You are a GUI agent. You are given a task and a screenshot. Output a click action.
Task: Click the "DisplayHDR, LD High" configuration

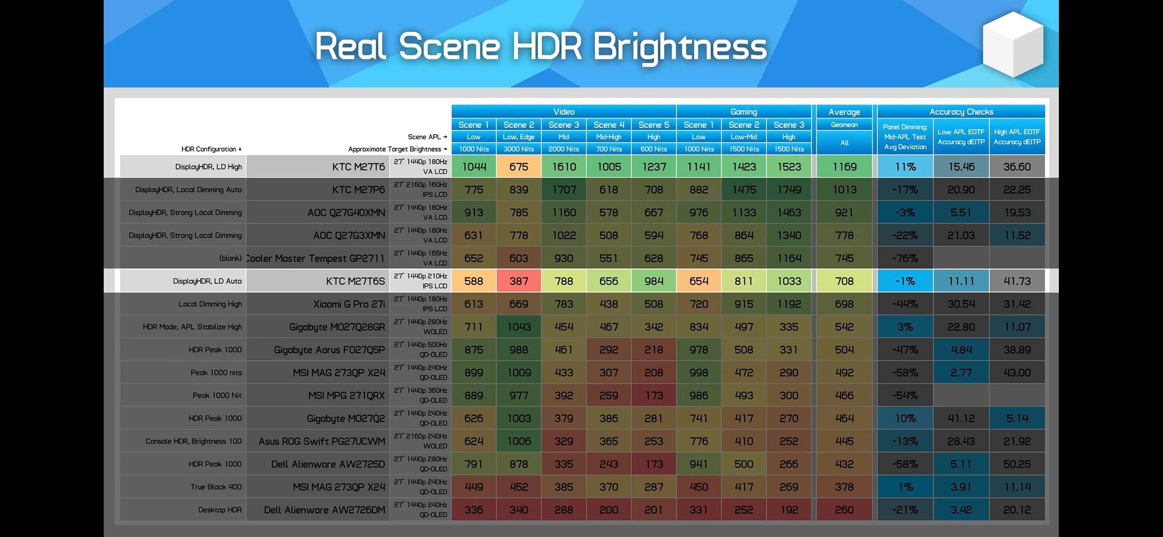[x=208, y=167]
